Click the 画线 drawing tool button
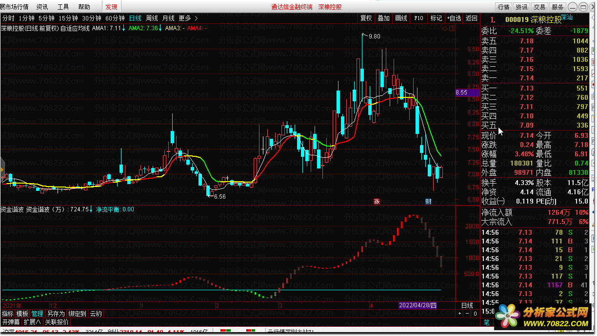597x336 pixels. pyautogui.click(x=401, y=18)
